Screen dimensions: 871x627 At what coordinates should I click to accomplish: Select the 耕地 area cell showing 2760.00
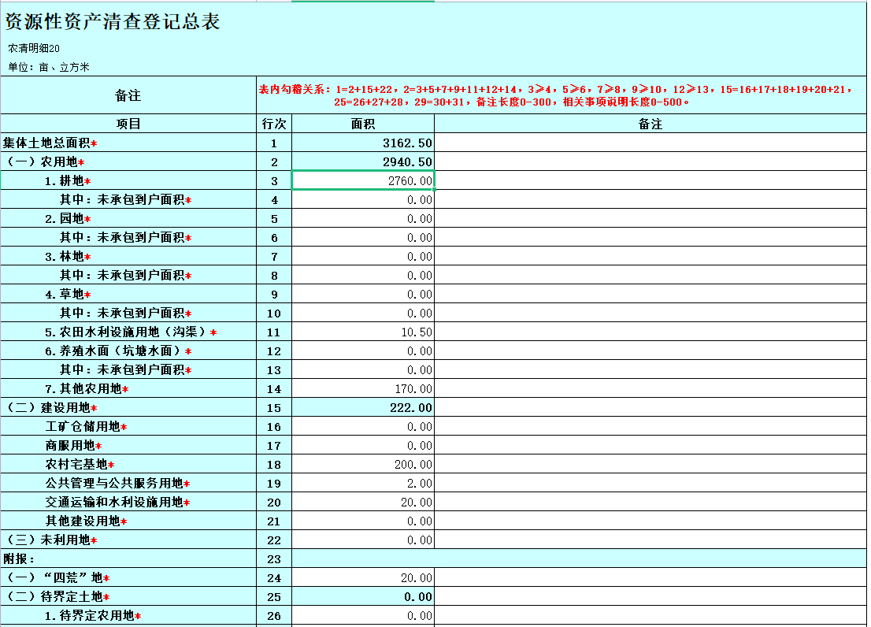(x=363, y=180)
